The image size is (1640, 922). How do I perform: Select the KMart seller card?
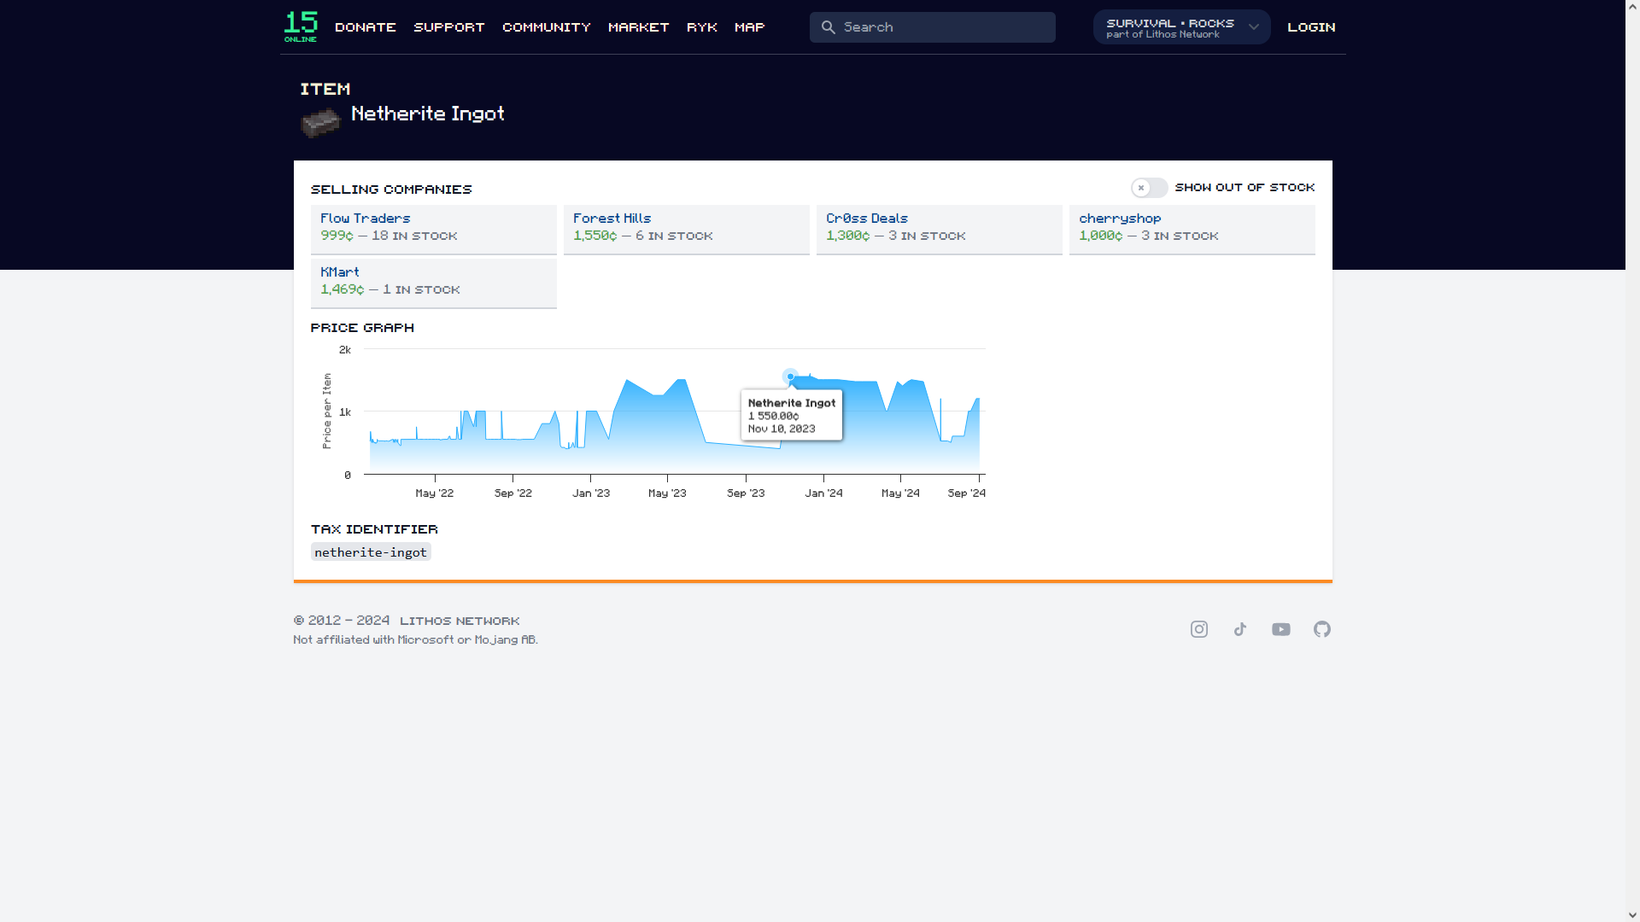[x=433, y=282]
